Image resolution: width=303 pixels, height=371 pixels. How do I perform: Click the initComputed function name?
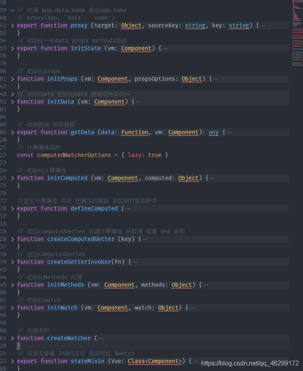(x=67, y=178)
